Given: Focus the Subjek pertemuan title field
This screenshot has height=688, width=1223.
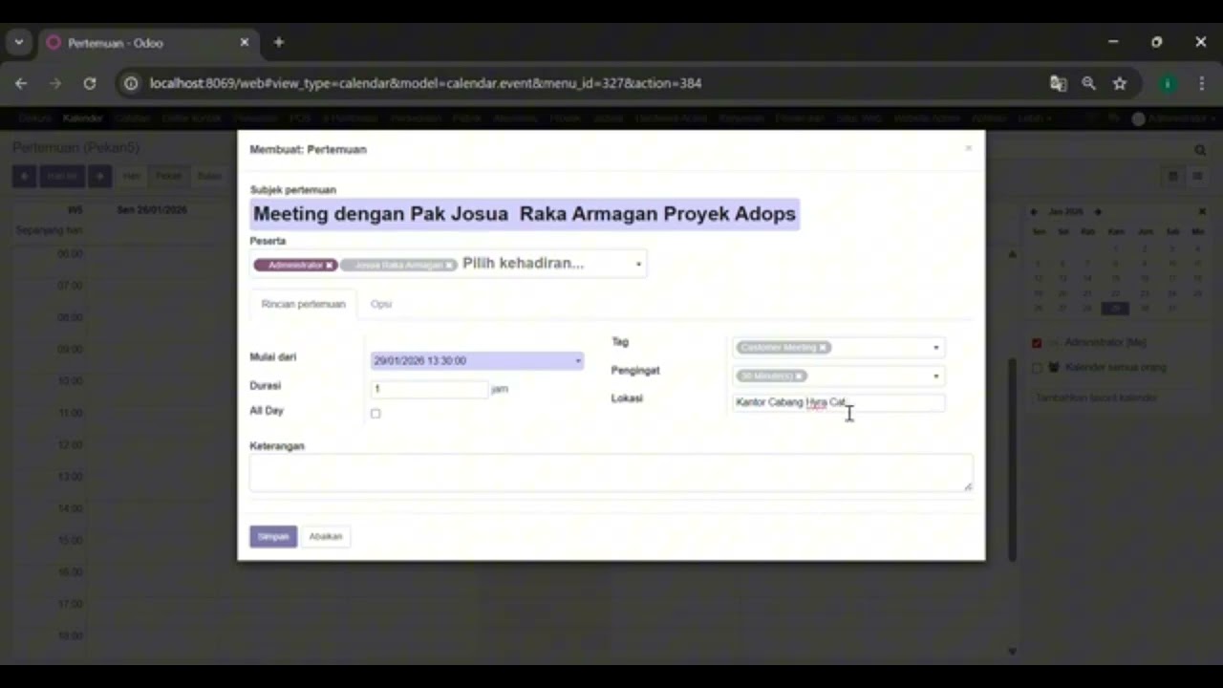Looking at the screenshot, I should [x=525, y=214].
